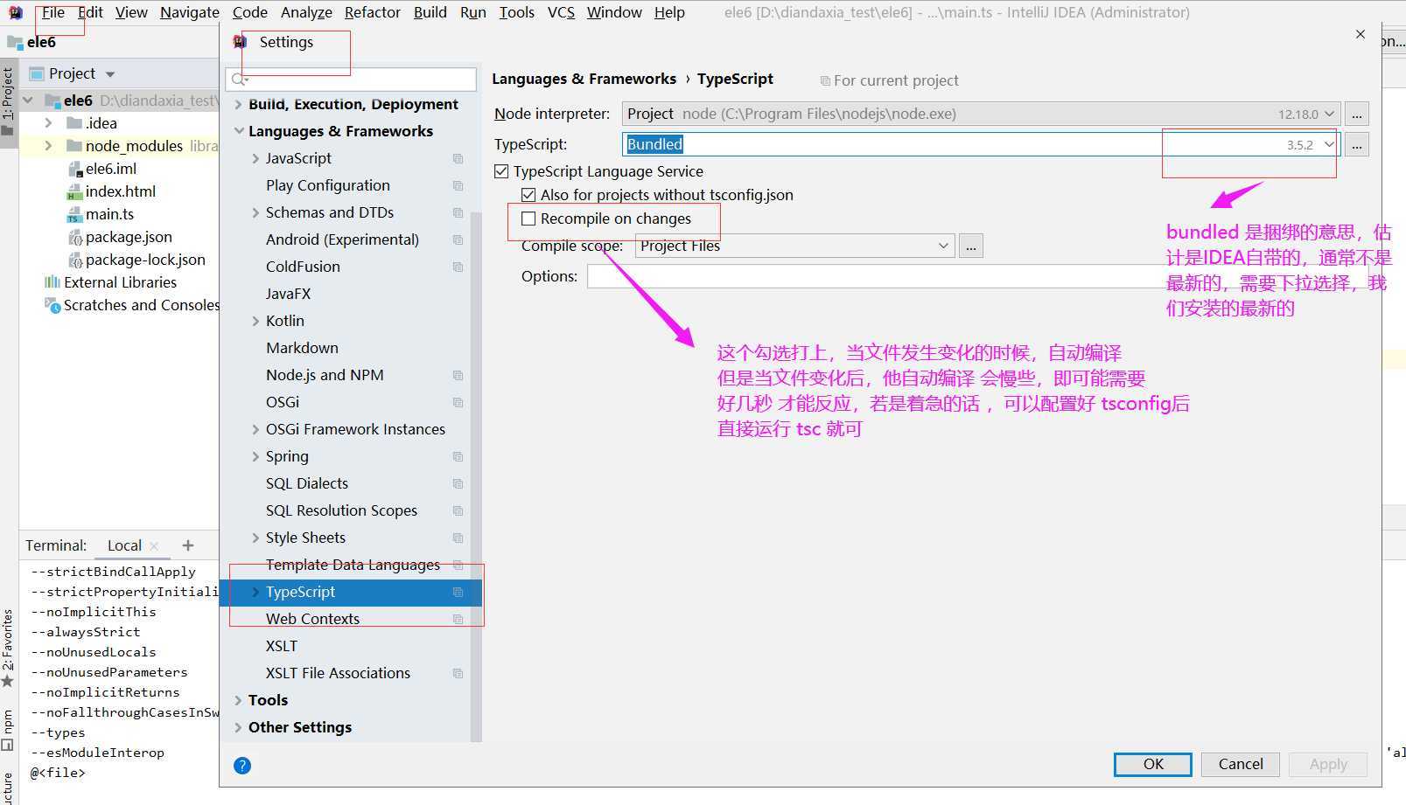The width and height of the screenshot is (1406, 805).
Task: Select JavaFX in settings tree
Action: (x=289, y=294)
